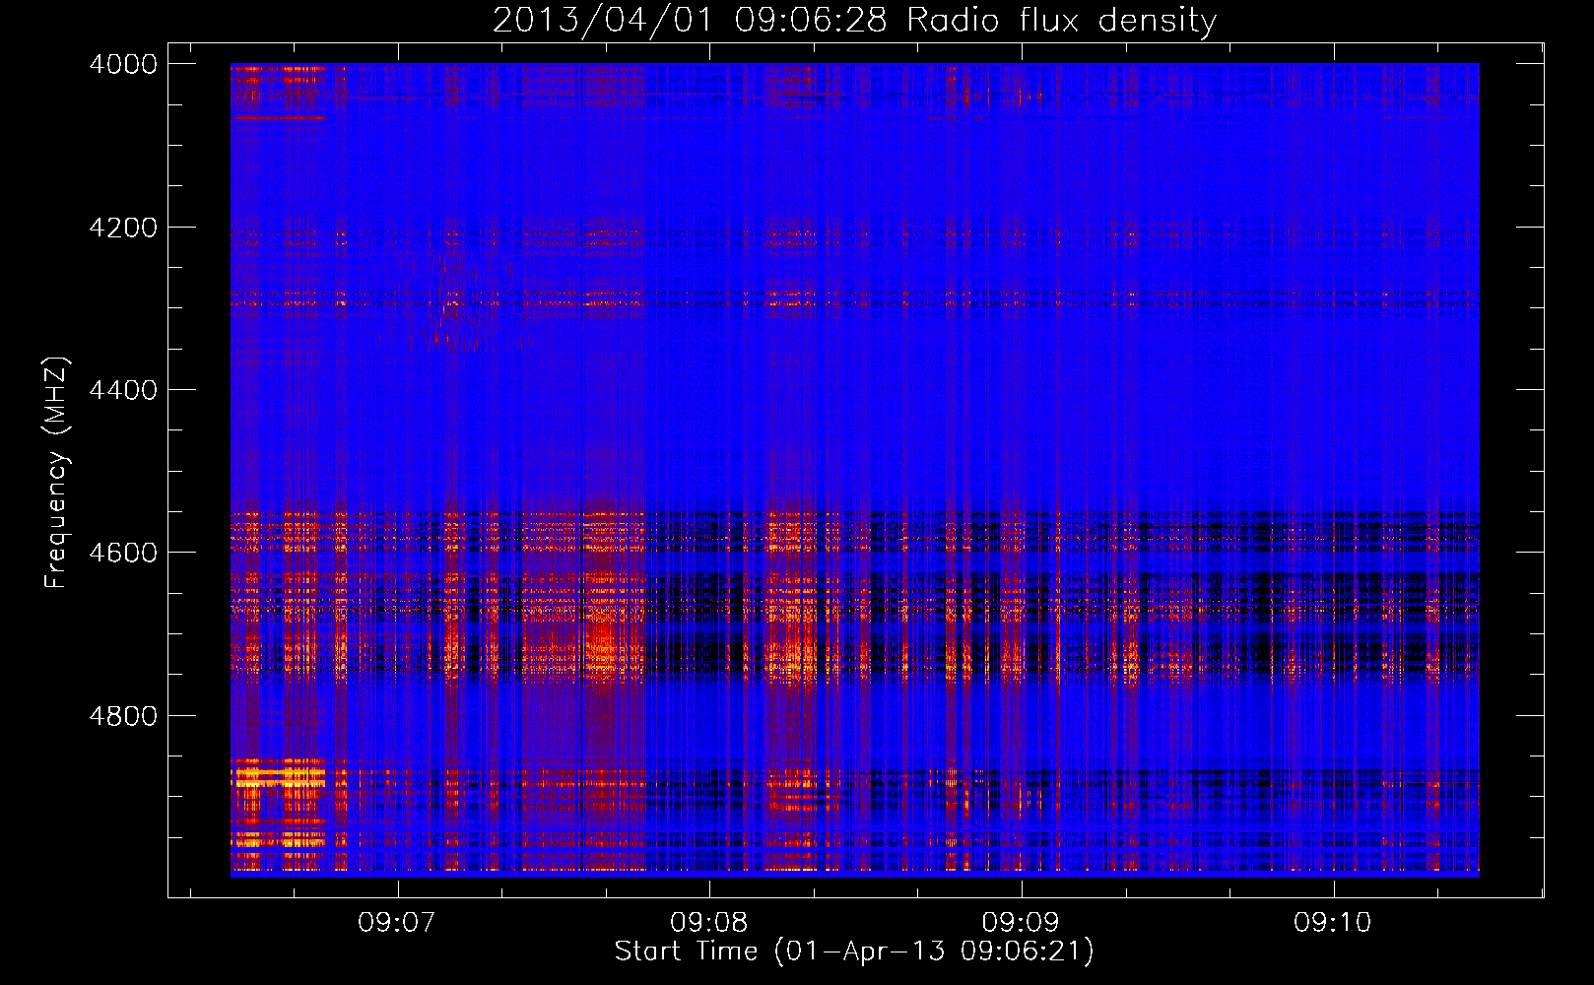1594x985 pixels.
Task: Click the 4200 frequency tick label
Action: pos(123,227)
